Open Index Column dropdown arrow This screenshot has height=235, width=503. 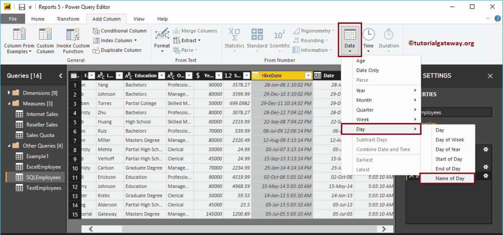coord(136,40)
